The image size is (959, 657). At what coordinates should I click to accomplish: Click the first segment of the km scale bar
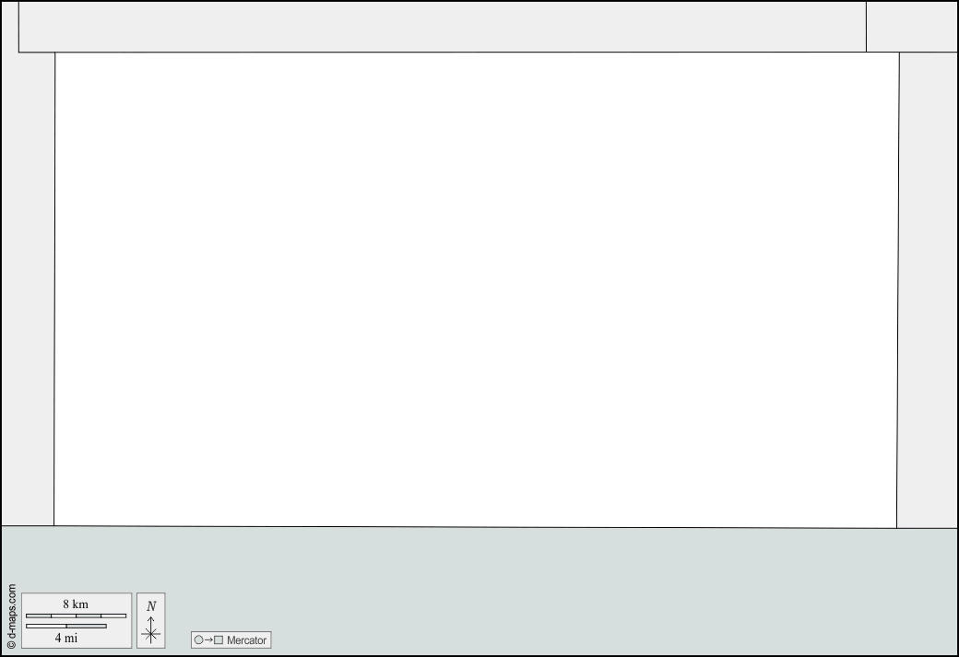(x=39, y=616)
